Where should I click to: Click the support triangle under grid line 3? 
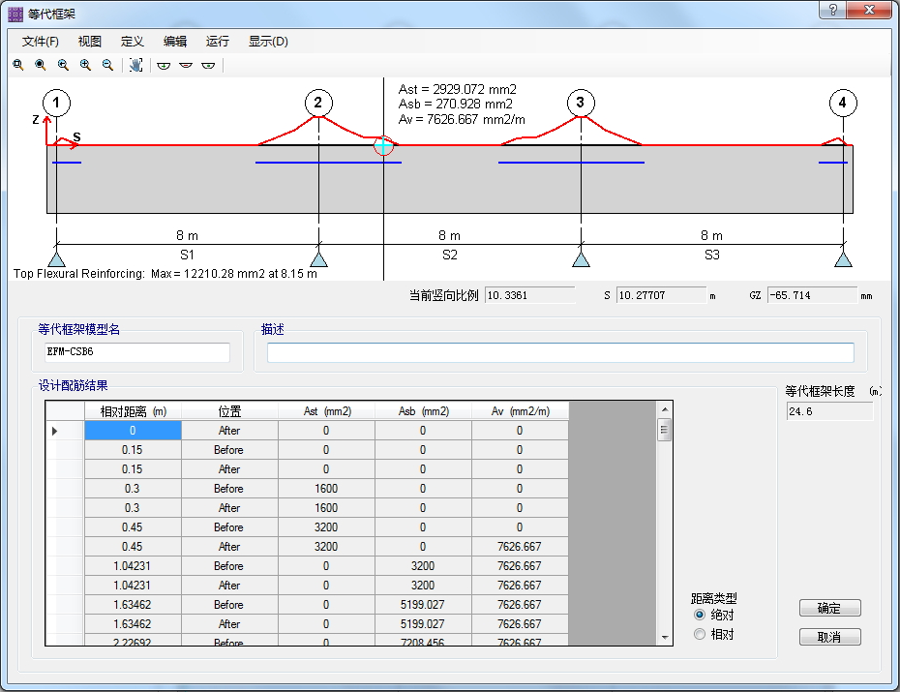pos(581,259)
